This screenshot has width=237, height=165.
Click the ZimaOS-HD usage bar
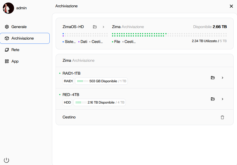[85, 35]
